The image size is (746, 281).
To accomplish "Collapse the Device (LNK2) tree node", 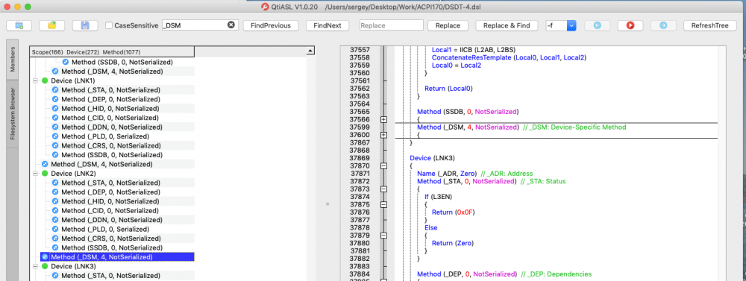I will [x=35, y=174].
